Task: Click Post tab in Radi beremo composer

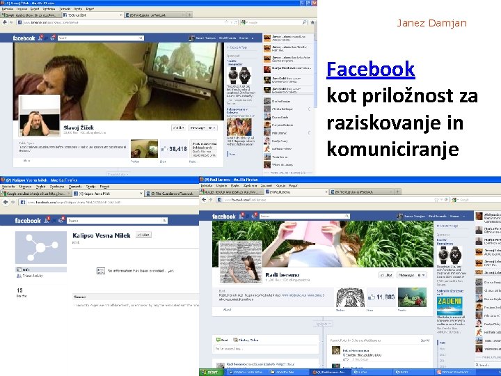Action: tap(223, 340)
